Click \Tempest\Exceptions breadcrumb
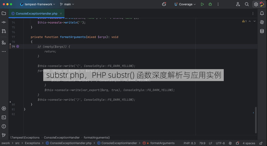Screen dimensions: 267x146 point(25,137)
